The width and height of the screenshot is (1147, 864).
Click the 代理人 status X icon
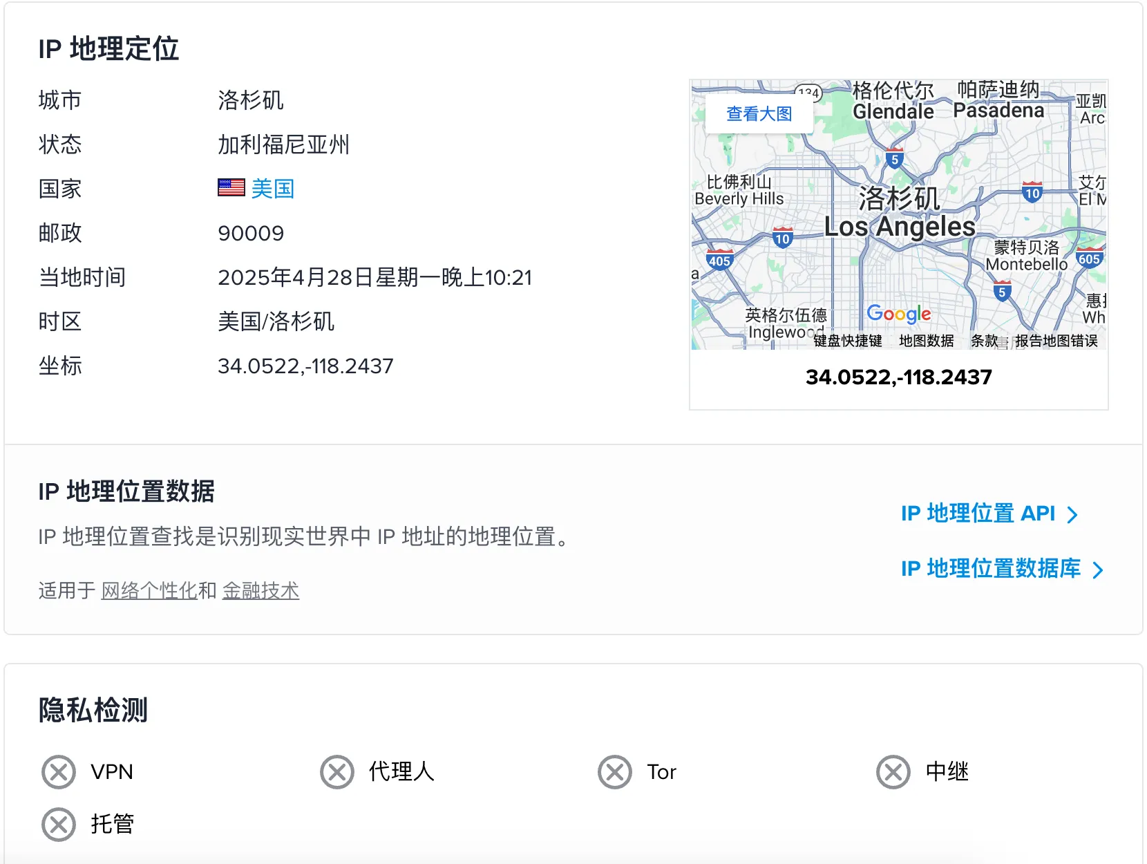[337, 772]
